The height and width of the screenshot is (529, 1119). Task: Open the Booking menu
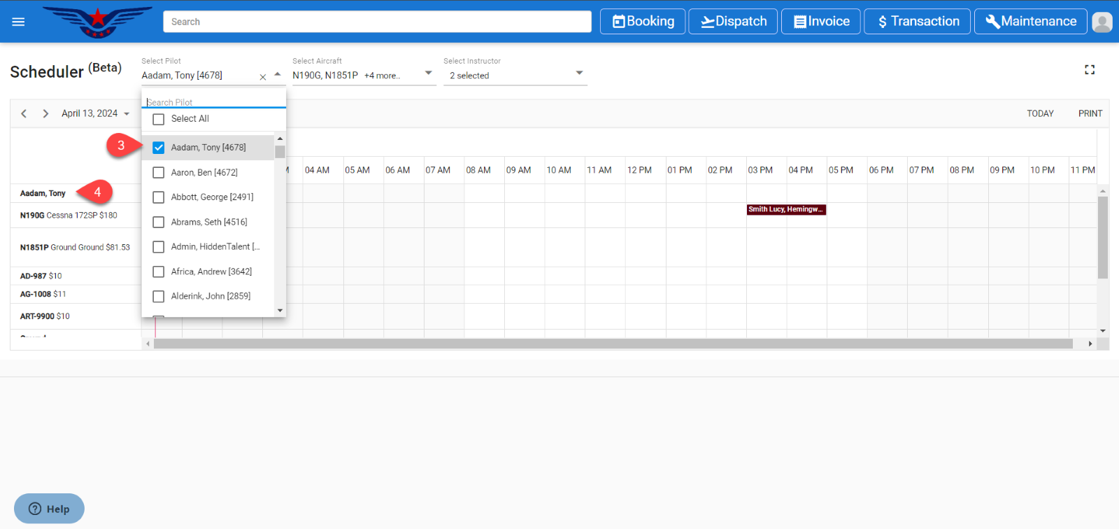pos(643,22)
